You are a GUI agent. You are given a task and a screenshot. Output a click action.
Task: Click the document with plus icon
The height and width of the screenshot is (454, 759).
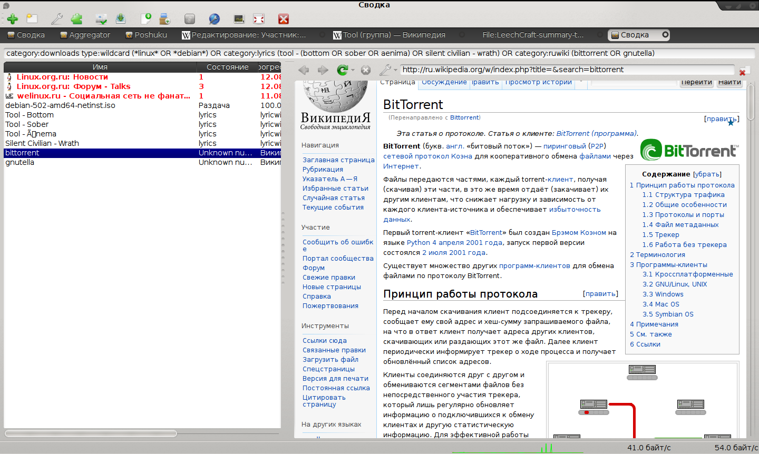click(146, 19)
